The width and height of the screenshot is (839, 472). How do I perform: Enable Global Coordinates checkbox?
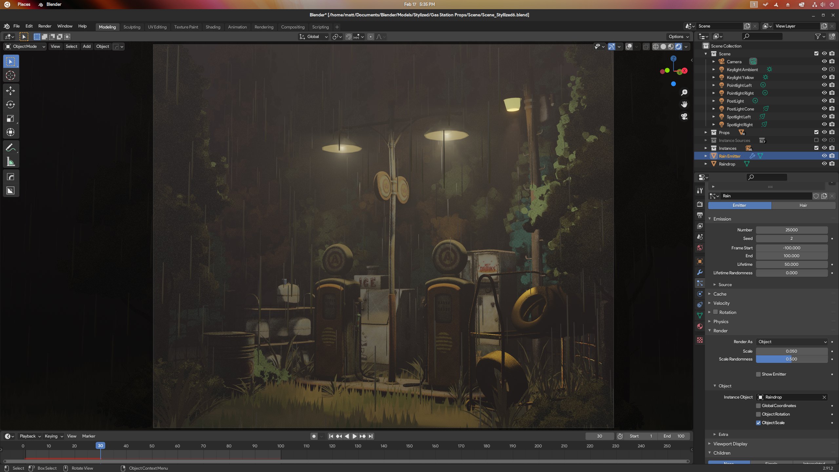pyautogui.click(x=758, y=406)
